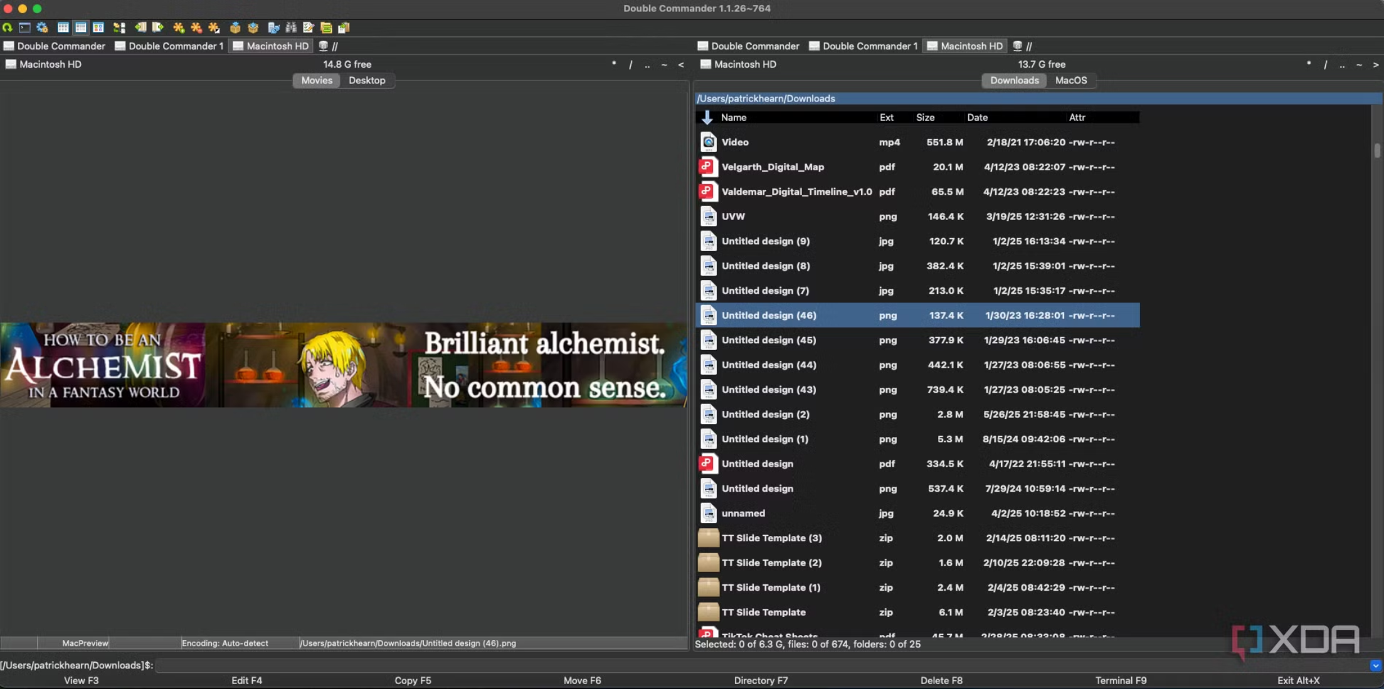Open Options via the blue gears icon
This screenshot has width=1384, height=689.
pos(42,28)
